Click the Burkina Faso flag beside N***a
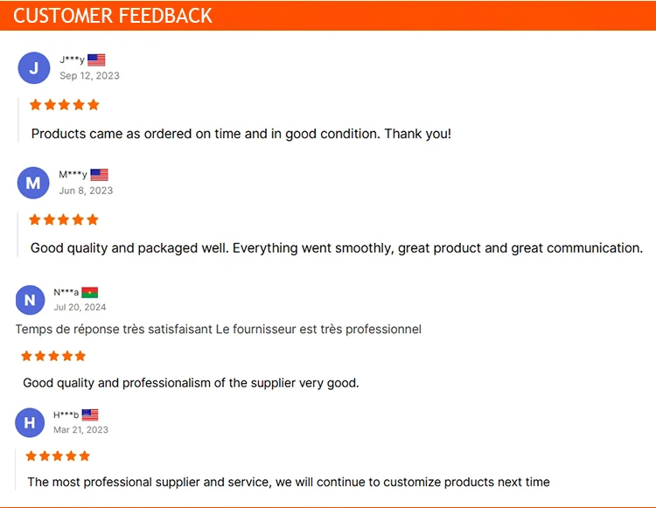656x508 pixels. [89, 292]
